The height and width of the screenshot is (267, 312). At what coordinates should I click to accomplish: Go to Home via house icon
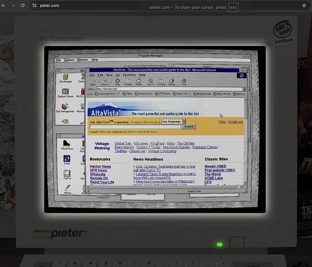coord(138,82)
